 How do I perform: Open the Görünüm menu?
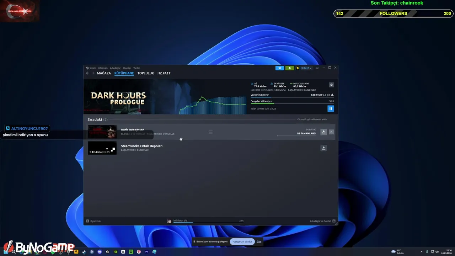coord(103,68)
